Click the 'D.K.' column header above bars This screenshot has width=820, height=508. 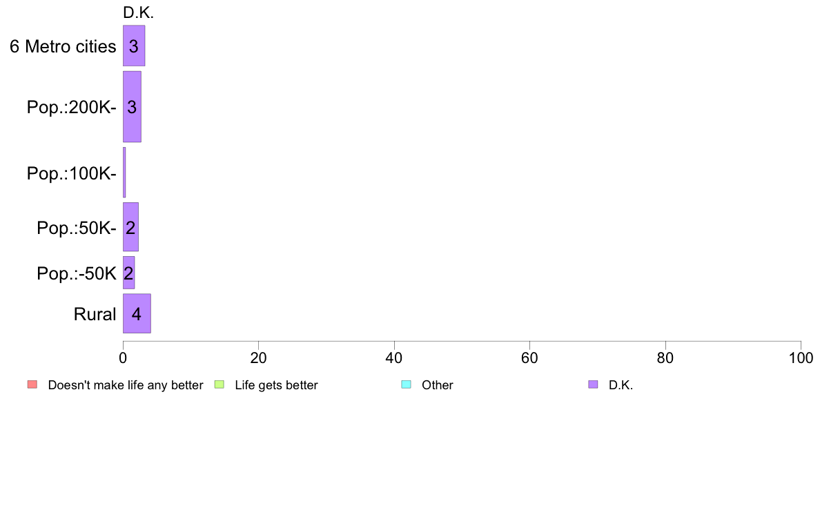coord(138,12)
